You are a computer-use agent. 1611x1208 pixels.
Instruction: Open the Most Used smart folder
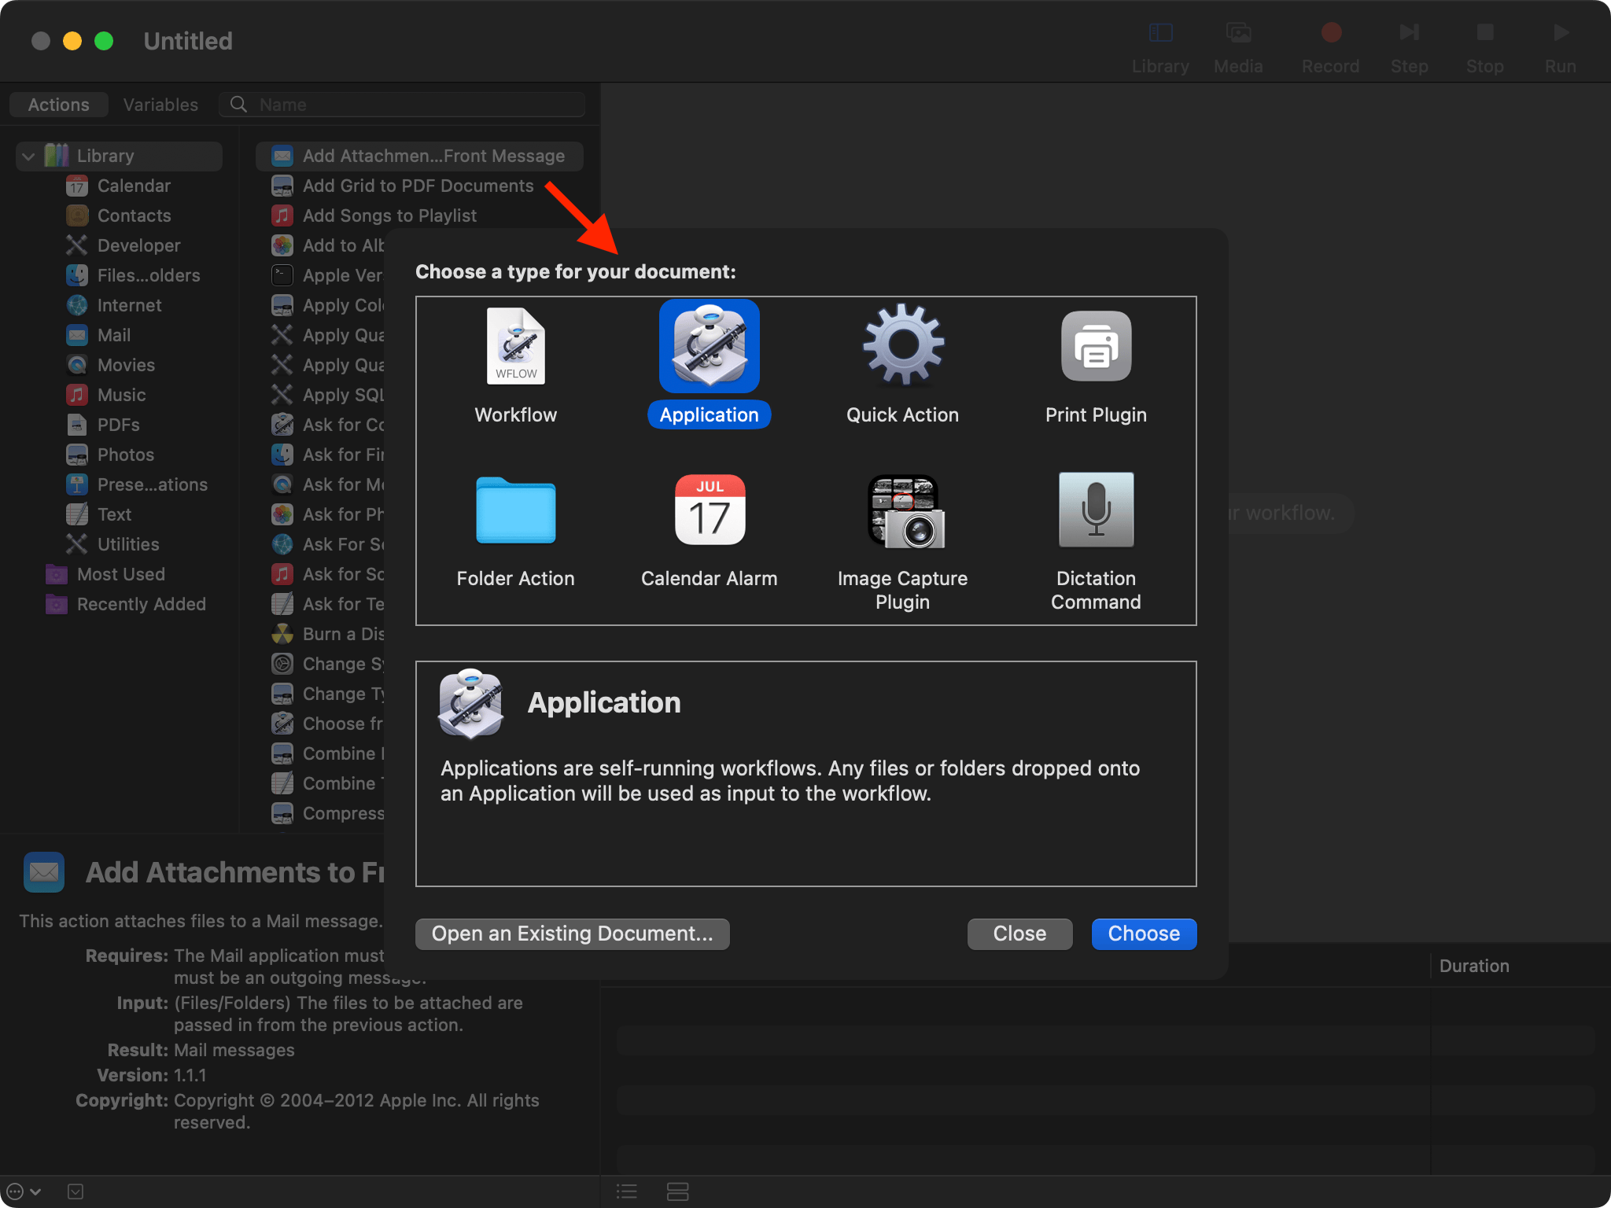[106, 574]
